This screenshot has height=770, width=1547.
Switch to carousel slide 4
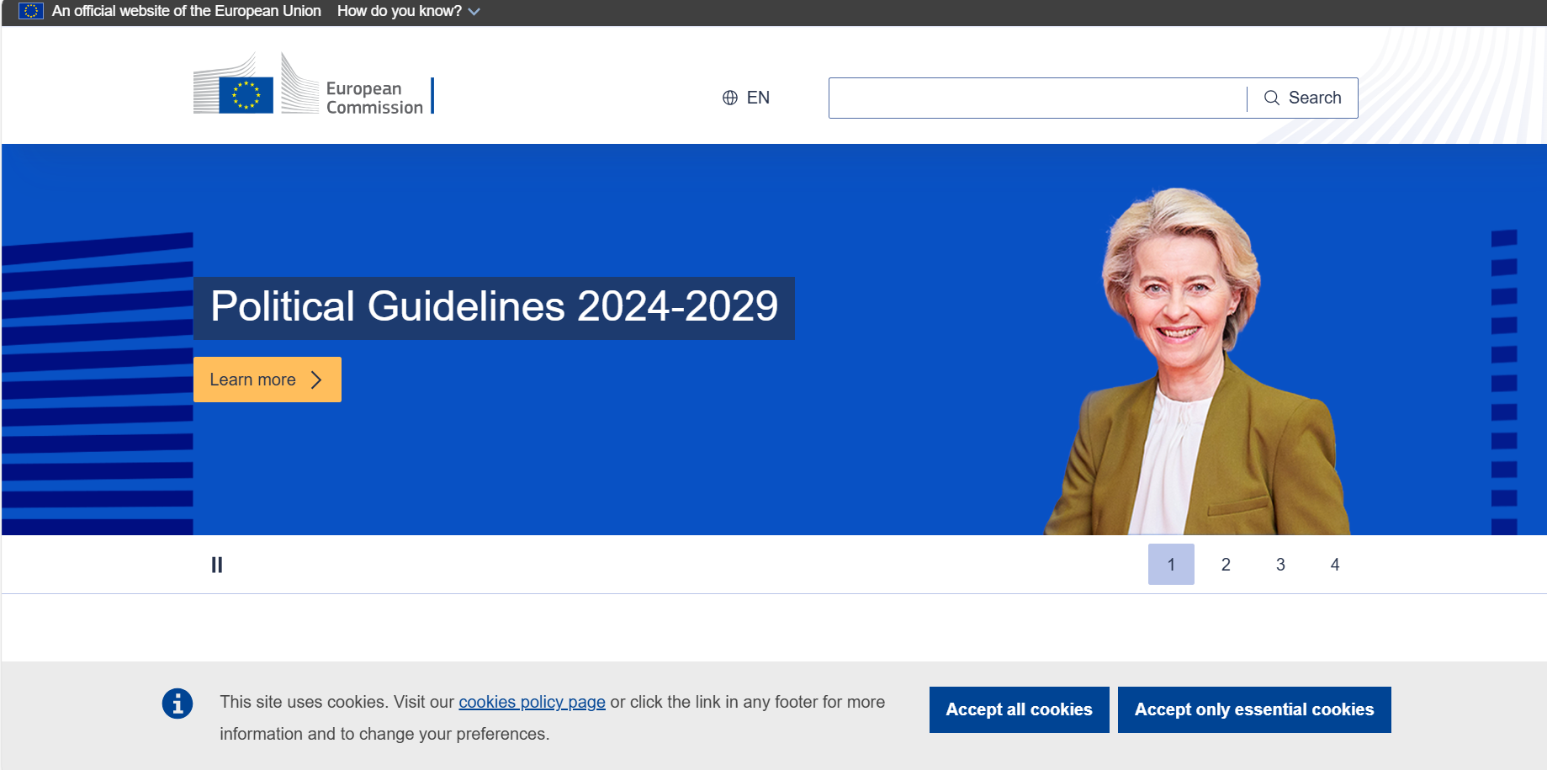tap(1335, 564)
